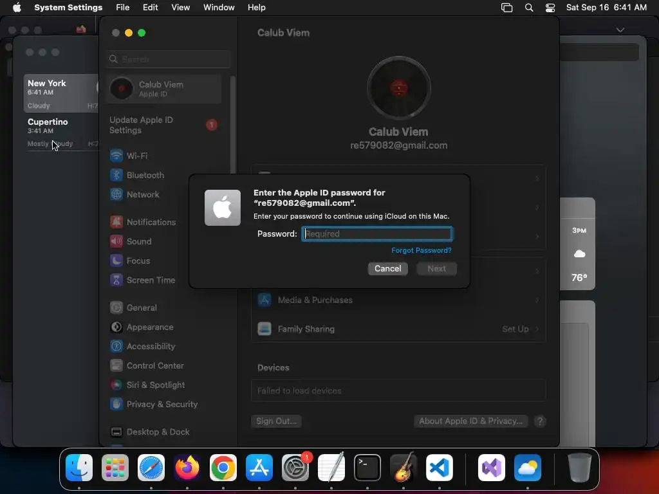Open the Window menu
Viewport: 659px width, 494px height.
[219, 8]
